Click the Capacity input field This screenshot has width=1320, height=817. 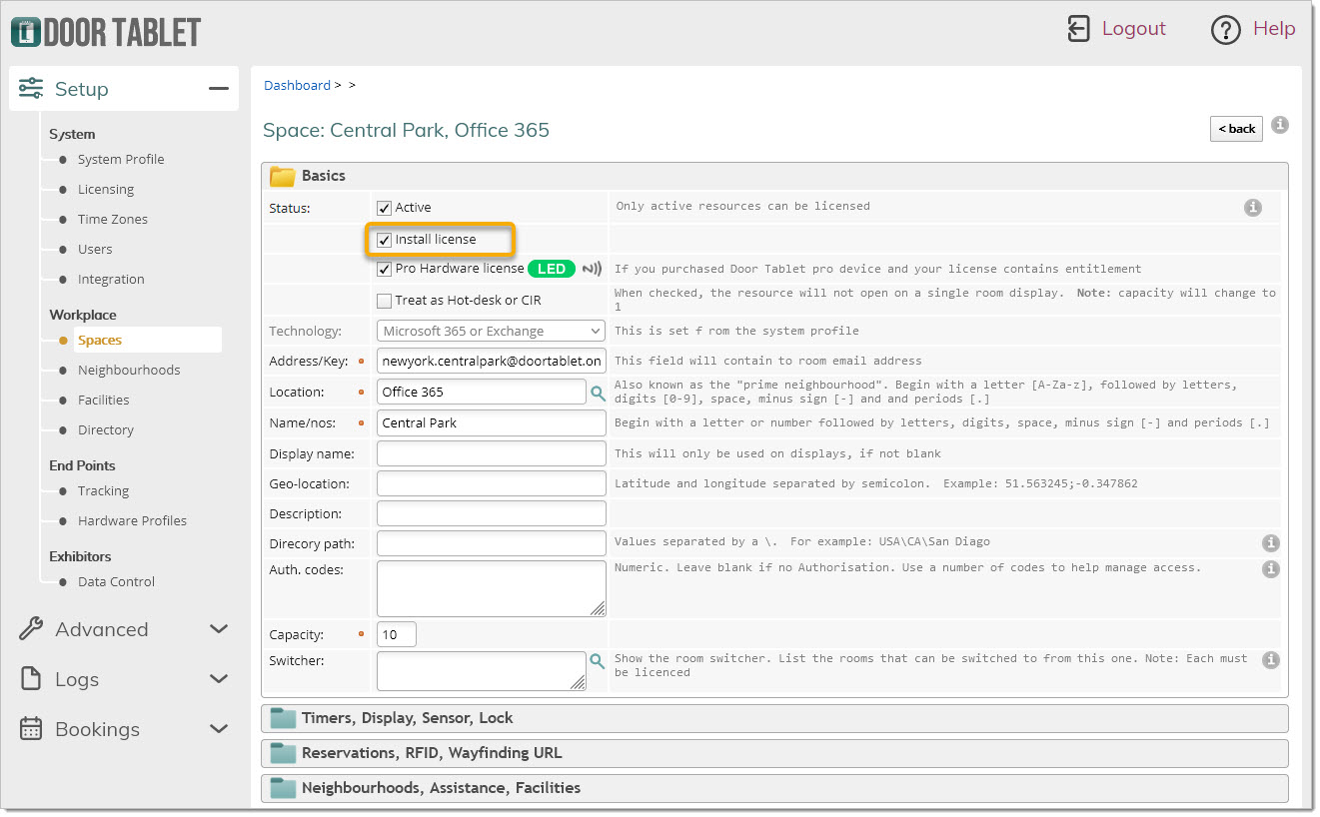[x=397, y=634]
